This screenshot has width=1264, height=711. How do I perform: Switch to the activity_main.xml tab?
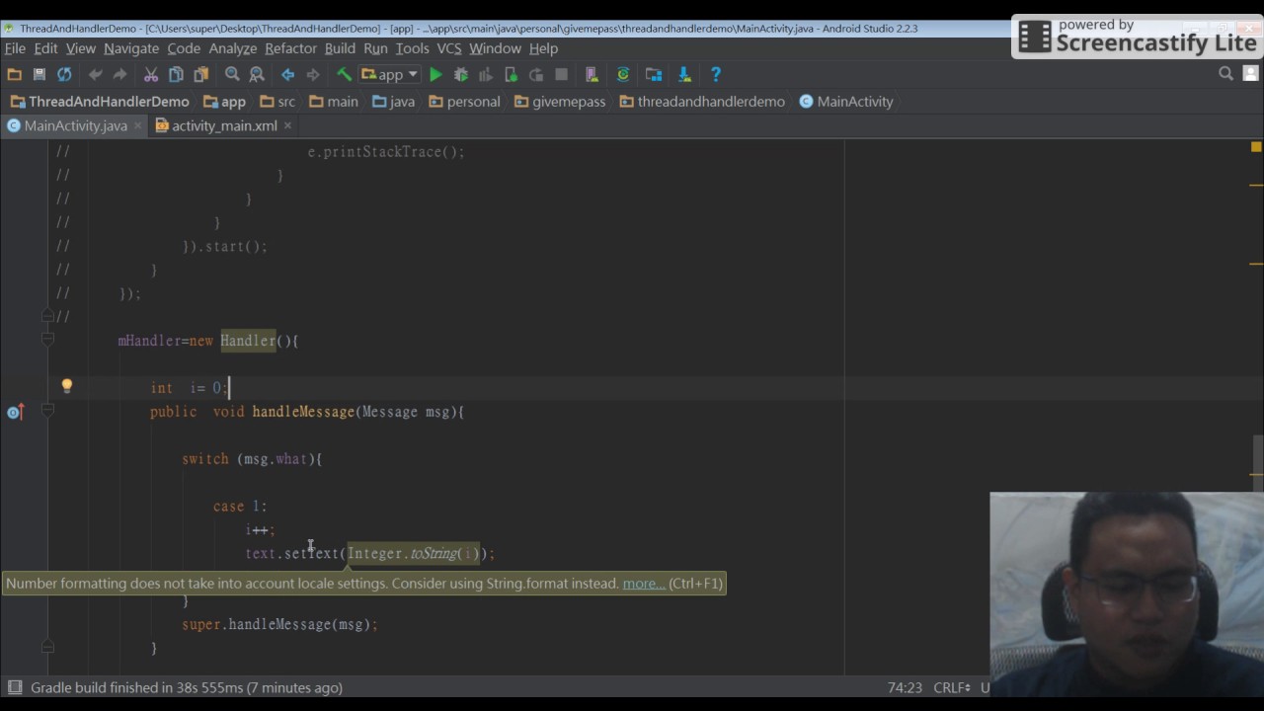224,125
